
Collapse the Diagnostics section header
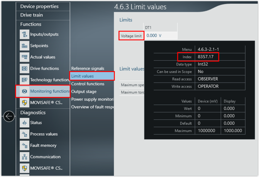point(33,113)
